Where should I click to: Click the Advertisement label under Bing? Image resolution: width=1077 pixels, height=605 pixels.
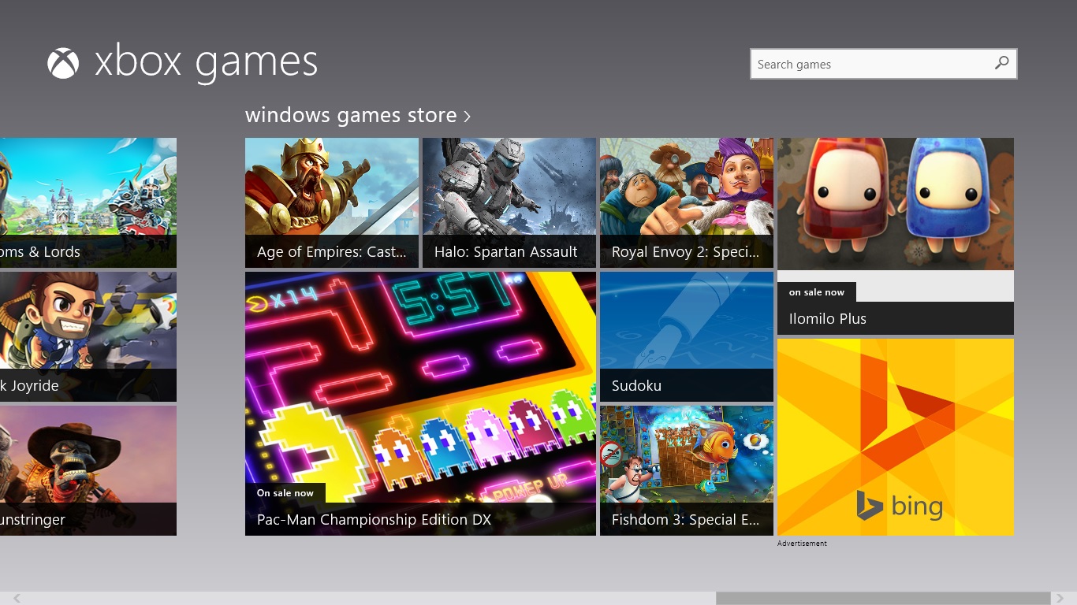802,544
